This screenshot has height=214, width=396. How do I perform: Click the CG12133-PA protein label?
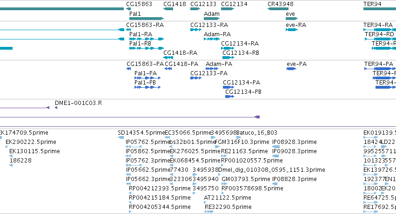pyautogui.click(x=209, y=73)
